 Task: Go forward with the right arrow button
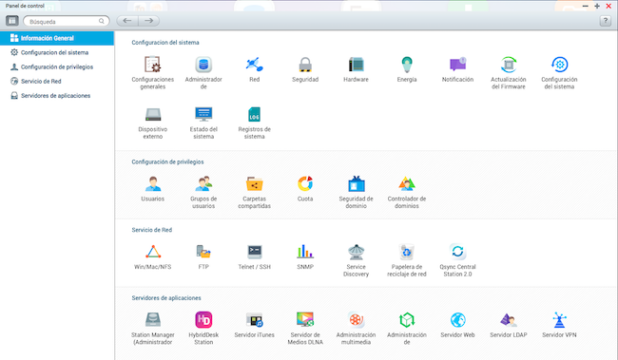click(x=149, y=21)
